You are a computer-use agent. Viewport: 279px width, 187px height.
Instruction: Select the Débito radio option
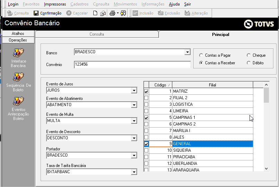coord(248,63)
